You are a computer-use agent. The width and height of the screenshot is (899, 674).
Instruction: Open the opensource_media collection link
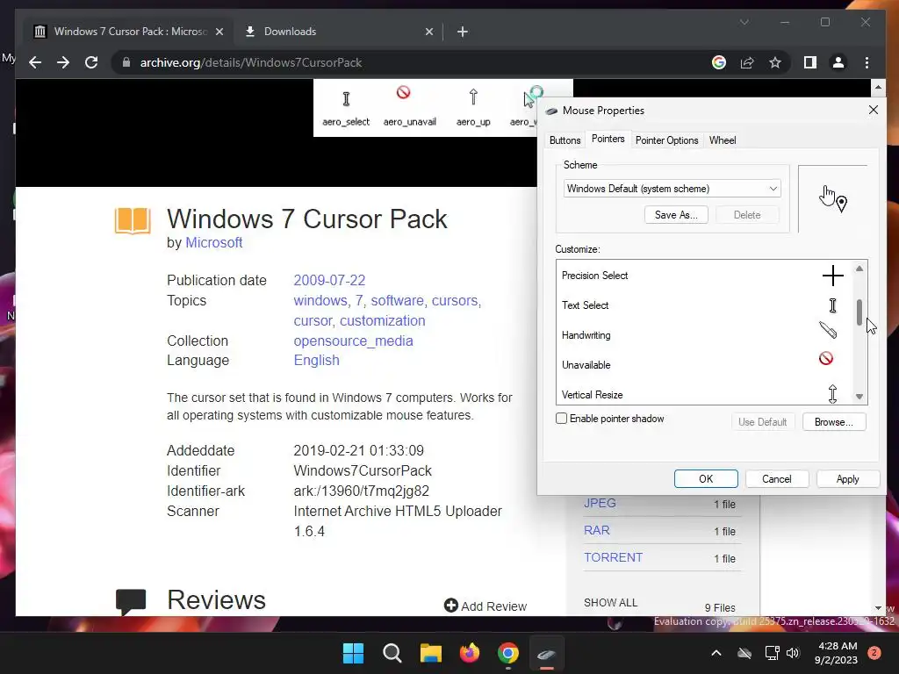coord(353,341)
